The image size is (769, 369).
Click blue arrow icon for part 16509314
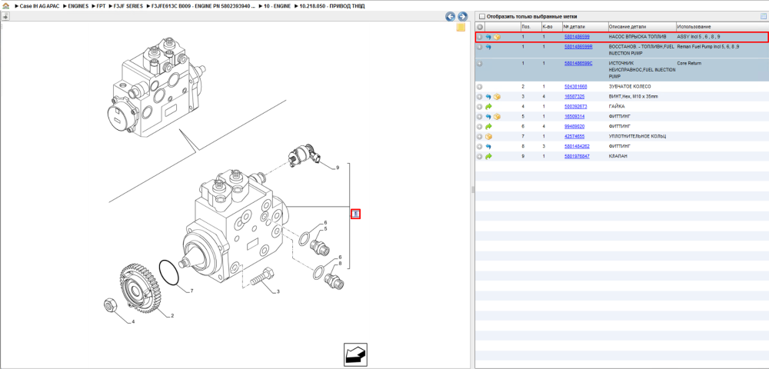pos(488,117)
